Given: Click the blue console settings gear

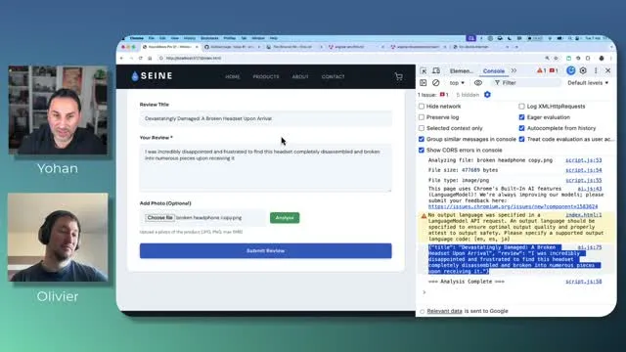Looking at the screenshot, I should pos(487,95).
